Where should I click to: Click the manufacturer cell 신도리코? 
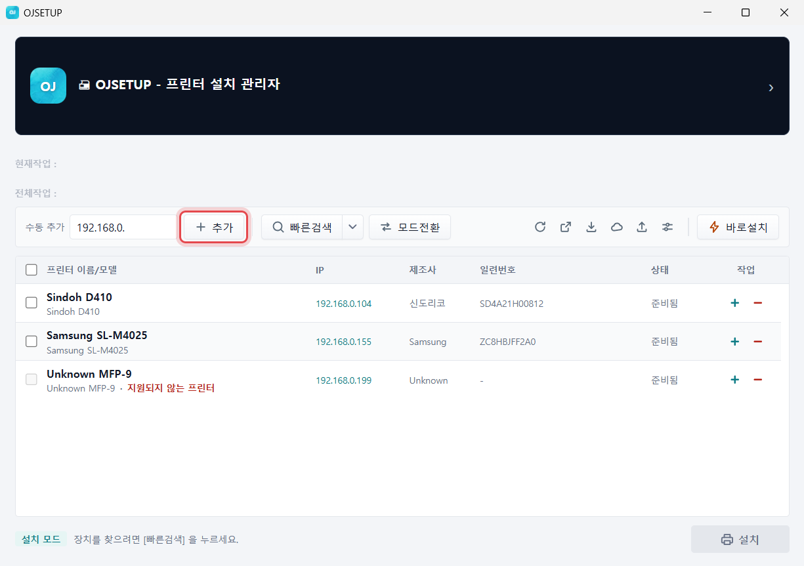pos(427,303)
